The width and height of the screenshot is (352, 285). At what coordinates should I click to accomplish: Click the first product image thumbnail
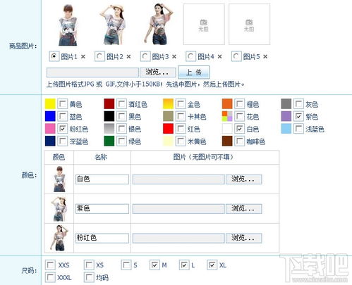pyautogui.click(x=68, y=25)
